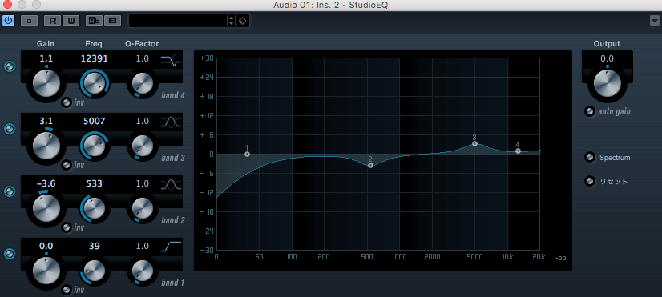The height and width of the screenshot is (297, 662).
Task: Select EQ curve point 1 in graph
Action: tap(247, 154)
